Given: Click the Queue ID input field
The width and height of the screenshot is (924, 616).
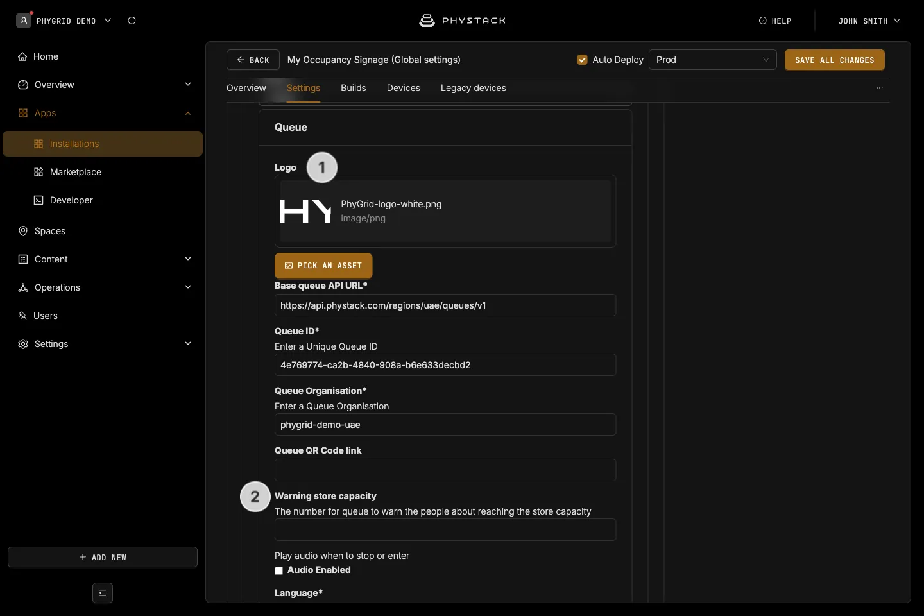Looking at the screenshot, I should [x=445, y=365].
